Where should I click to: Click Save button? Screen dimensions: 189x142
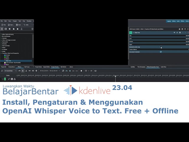click(x=18, y=25)
